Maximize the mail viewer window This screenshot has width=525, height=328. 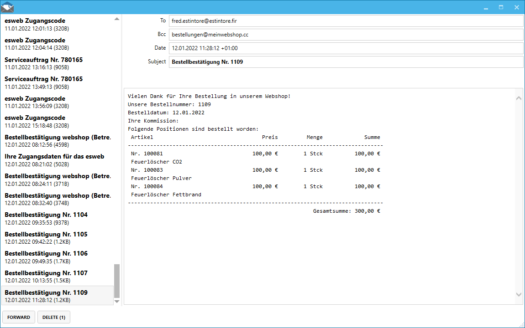point(501,7)
